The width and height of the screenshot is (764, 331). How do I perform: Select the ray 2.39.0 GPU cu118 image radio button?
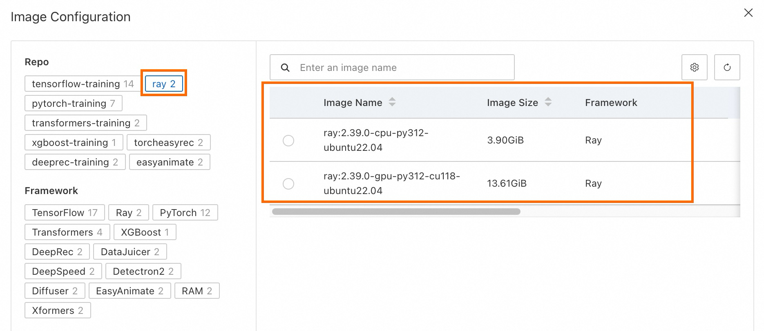point(288,184)
